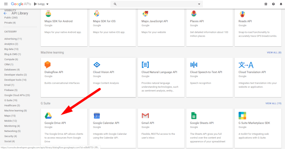
Task: Click the Dialogflow API icon
Action: coord(48,65)
